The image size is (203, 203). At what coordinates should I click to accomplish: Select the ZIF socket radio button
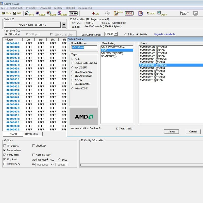6,34
